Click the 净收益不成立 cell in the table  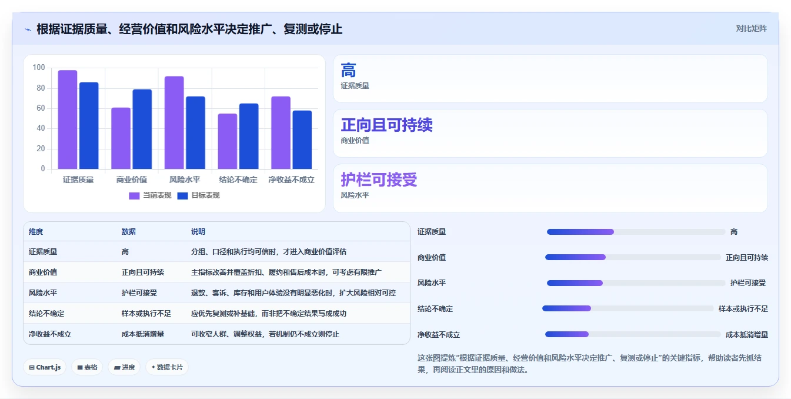(x=50, y=334)
